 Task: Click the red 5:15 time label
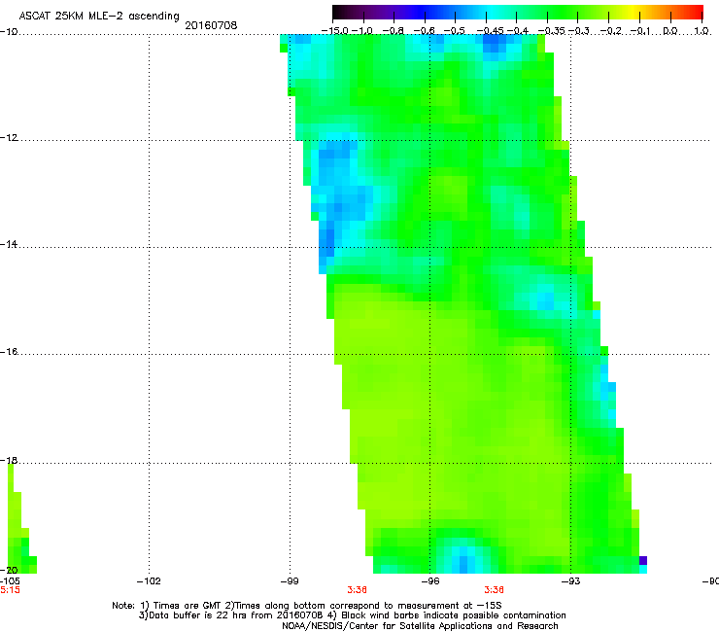10,590
